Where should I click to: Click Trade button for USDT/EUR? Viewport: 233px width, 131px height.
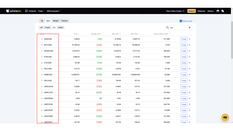tap(184, 110)
